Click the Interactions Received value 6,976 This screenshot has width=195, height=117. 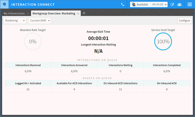pyautogui.click(x=28, y=71)
